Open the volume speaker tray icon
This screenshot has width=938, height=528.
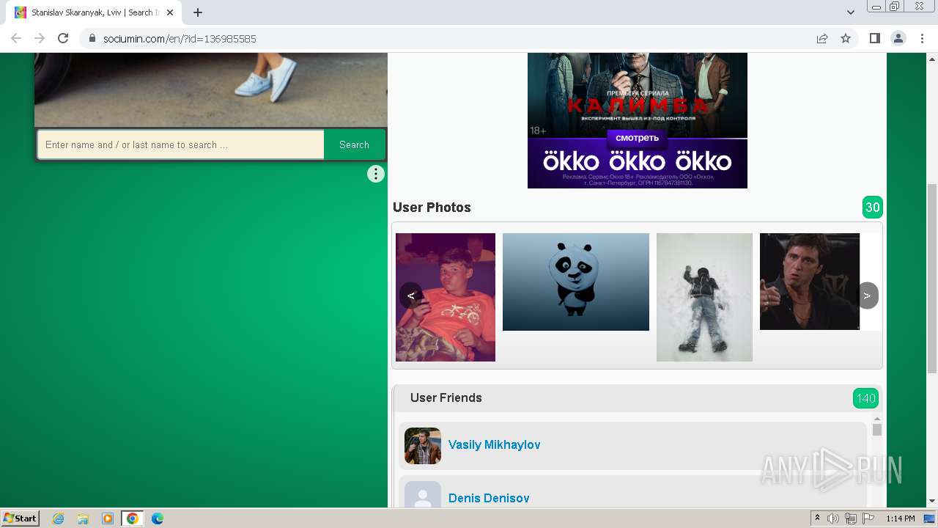point(833,518)
